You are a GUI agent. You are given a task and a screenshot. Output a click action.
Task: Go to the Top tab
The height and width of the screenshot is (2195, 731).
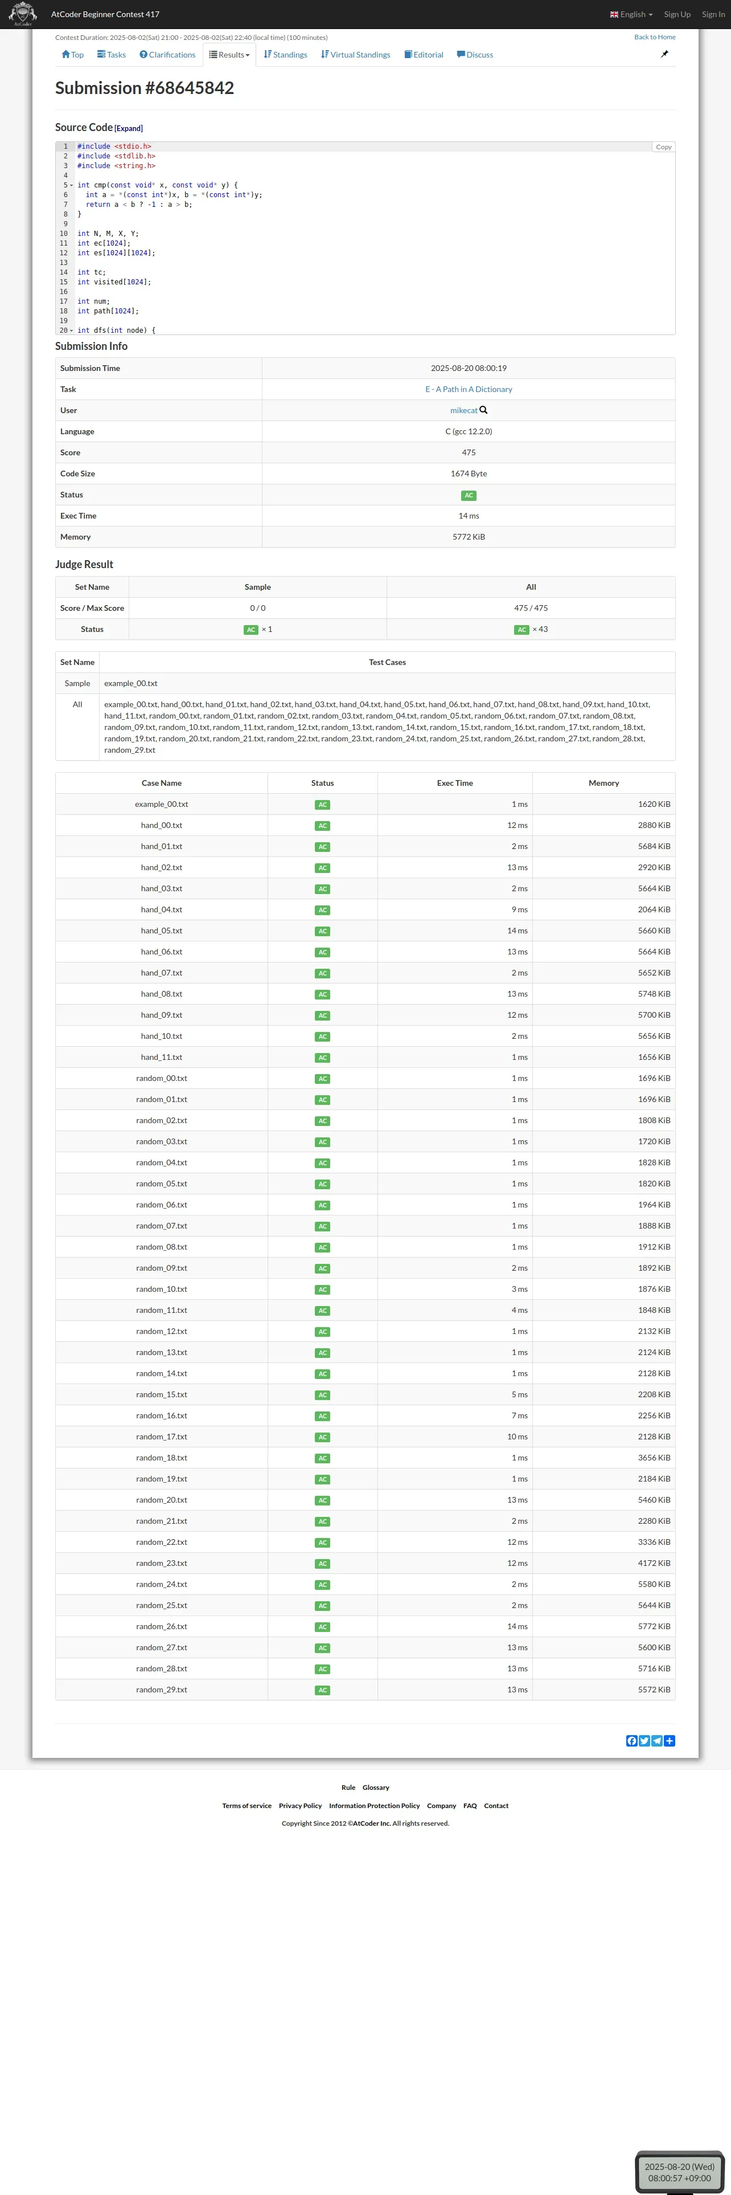point(72,55)
